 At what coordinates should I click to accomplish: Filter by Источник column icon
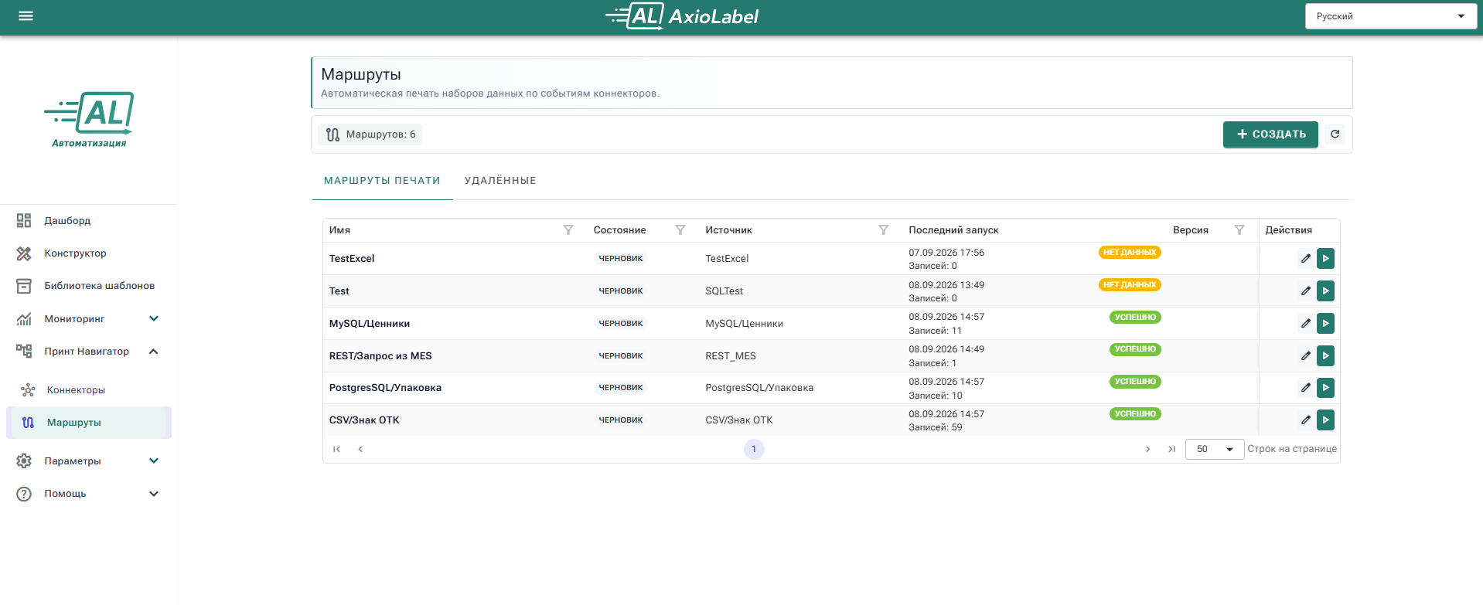884,230
